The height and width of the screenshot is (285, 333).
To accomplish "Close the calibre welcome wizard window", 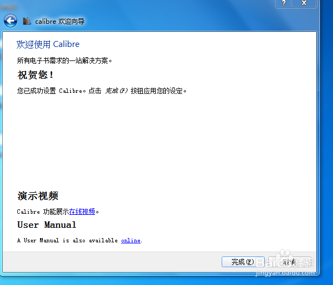I will coord(304,3).
